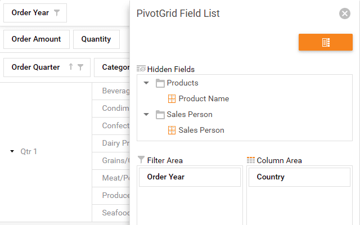Click the Sales Person field grid icon
This screenshot has width=360, height=225.
(172, 130)
